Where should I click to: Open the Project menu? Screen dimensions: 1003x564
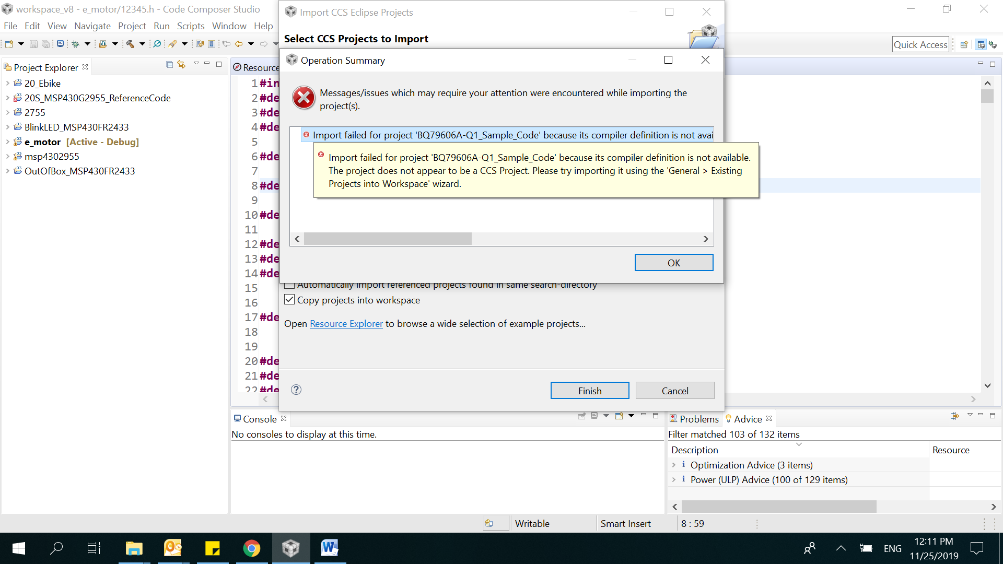tap(132, 26)
